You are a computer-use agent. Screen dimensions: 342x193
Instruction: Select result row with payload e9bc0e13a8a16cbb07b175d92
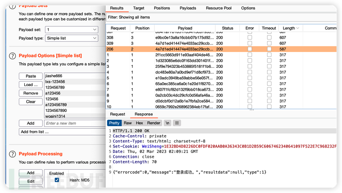click(222, 38)
